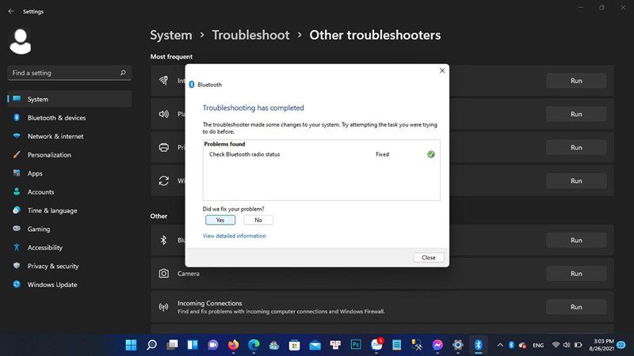Click the audio speaker troubleshooter icon
634x356 pixels.
163,114
